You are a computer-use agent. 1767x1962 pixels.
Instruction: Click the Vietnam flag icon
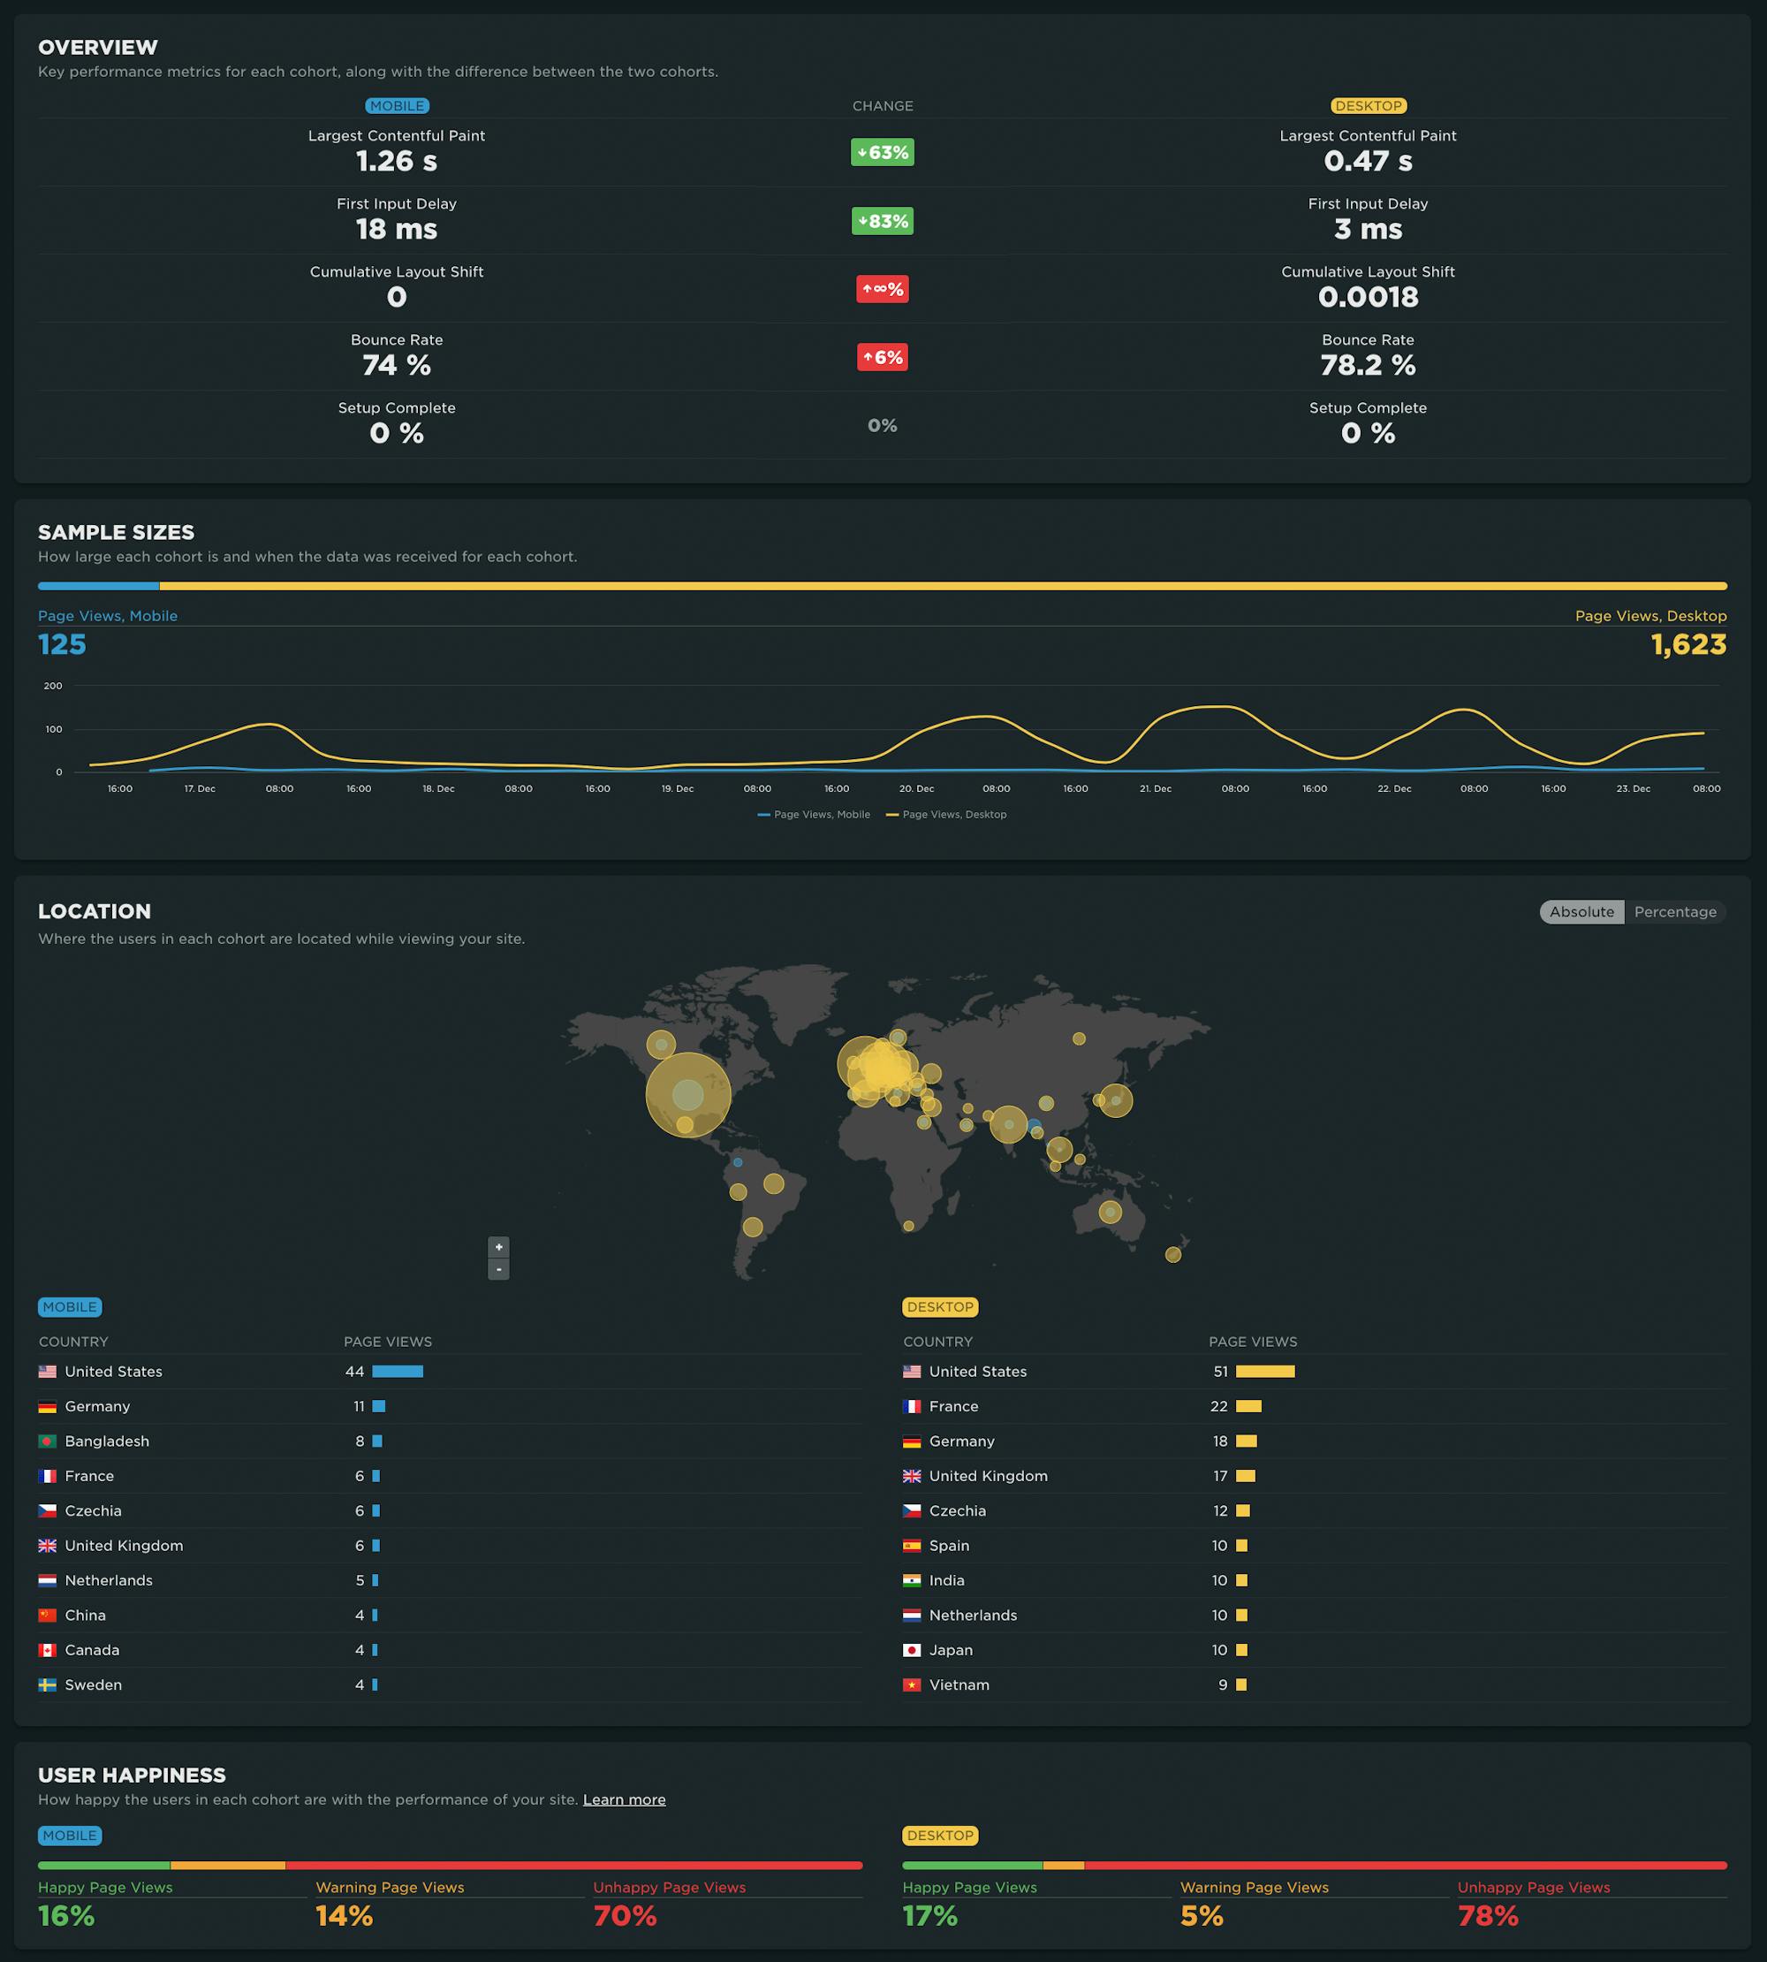click(912, 1685)
